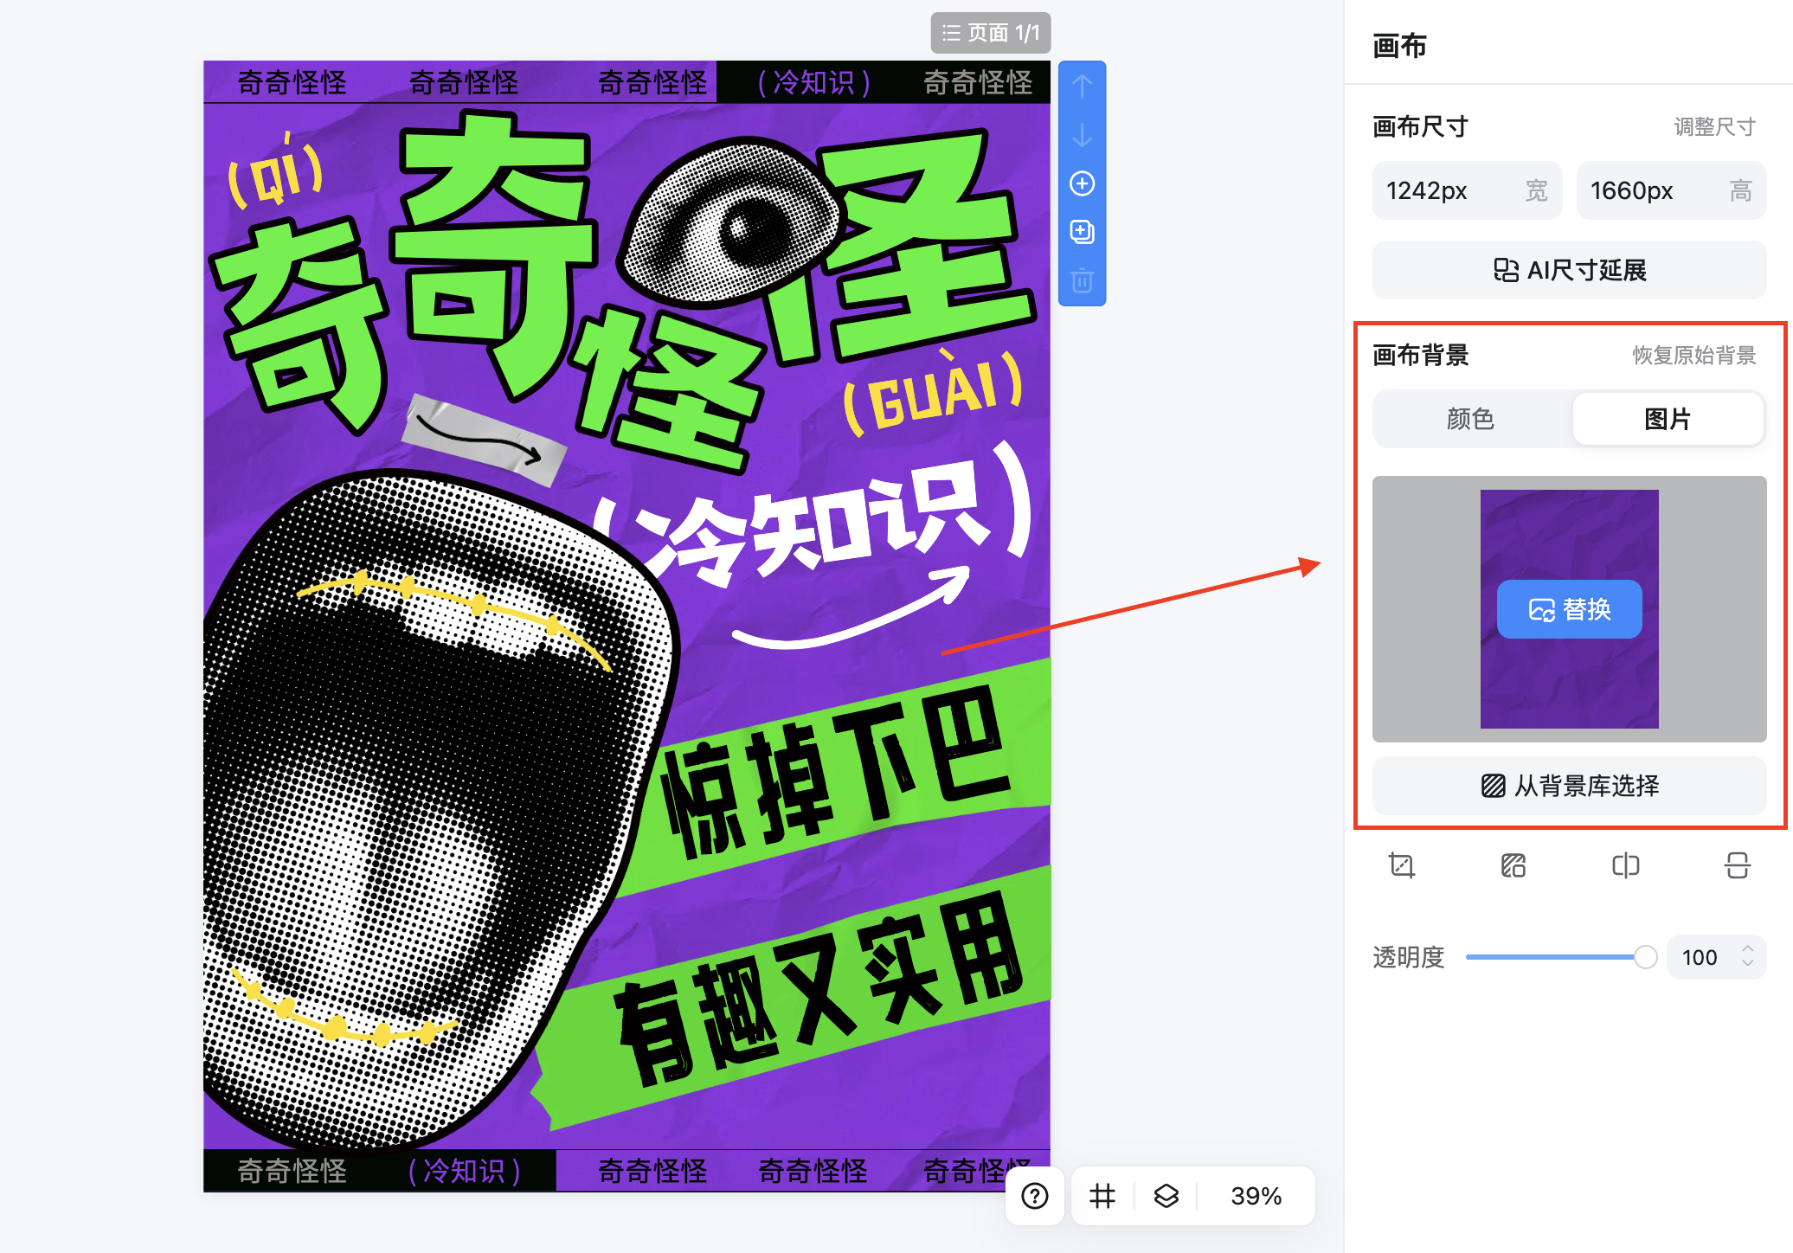Screen dimensions: 1793x1253
Task: Click the zoom-in plus icon beside the canvas
Action: 1082,183
